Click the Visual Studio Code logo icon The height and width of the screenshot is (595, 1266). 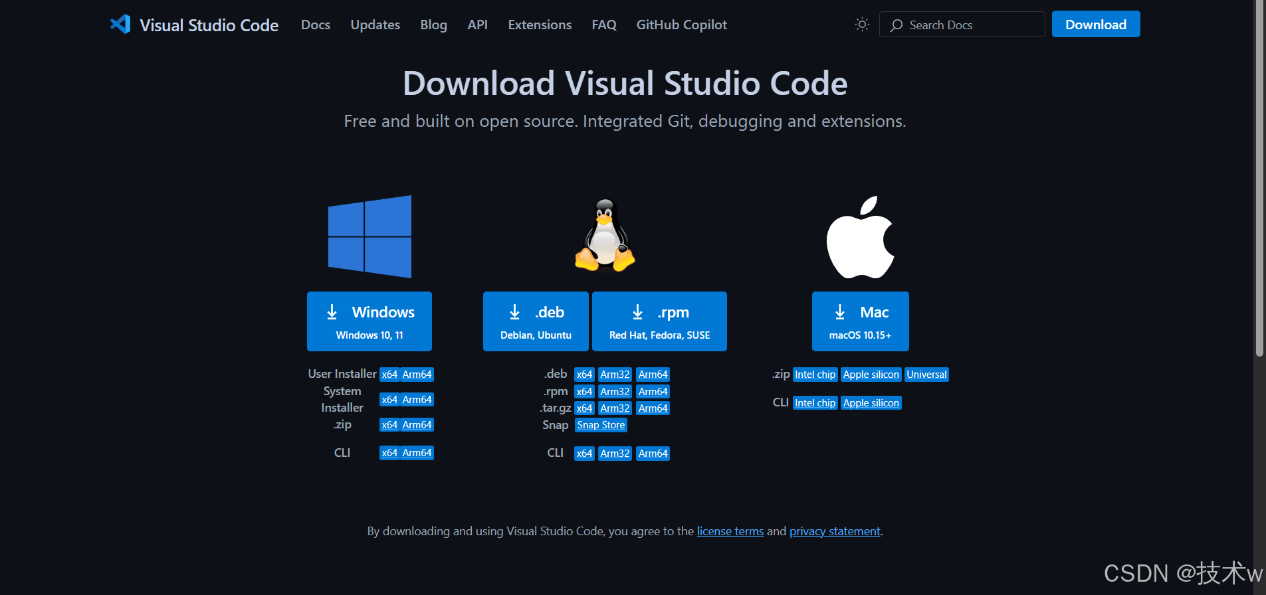pos(120,25)
